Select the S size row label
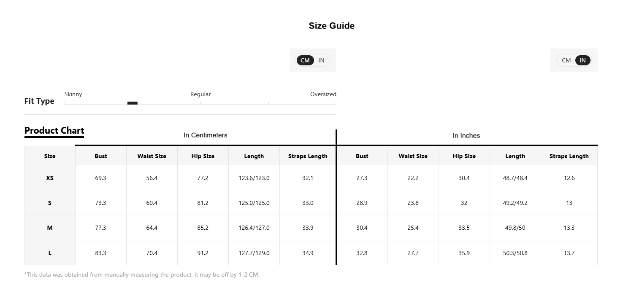 pyautogui.click(x=50, y=203)
